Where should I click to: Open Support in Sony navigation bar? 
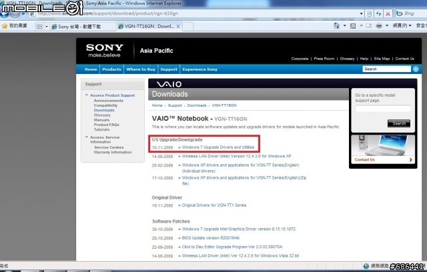[x=169, y=69]
